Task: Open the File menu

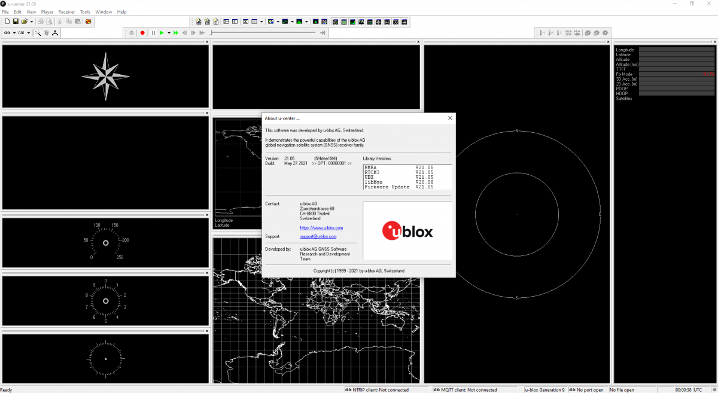Action: tap(5, 12)
